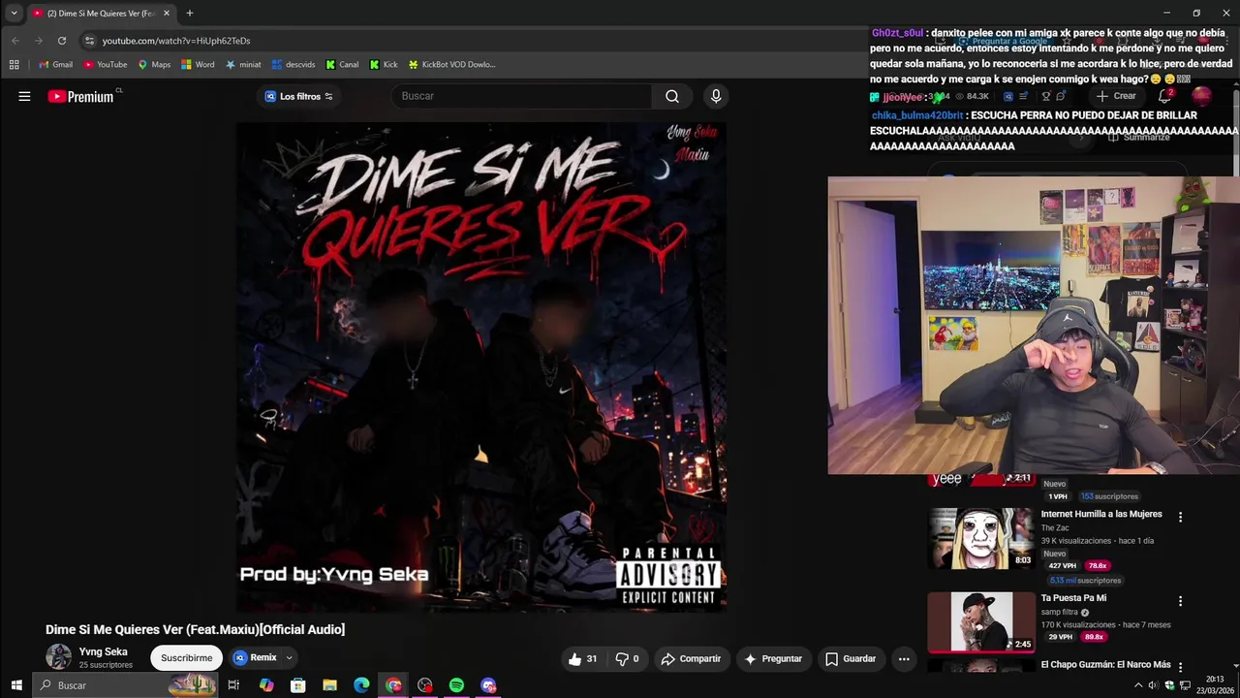Click the Guardar save button

tap(851, 659)
